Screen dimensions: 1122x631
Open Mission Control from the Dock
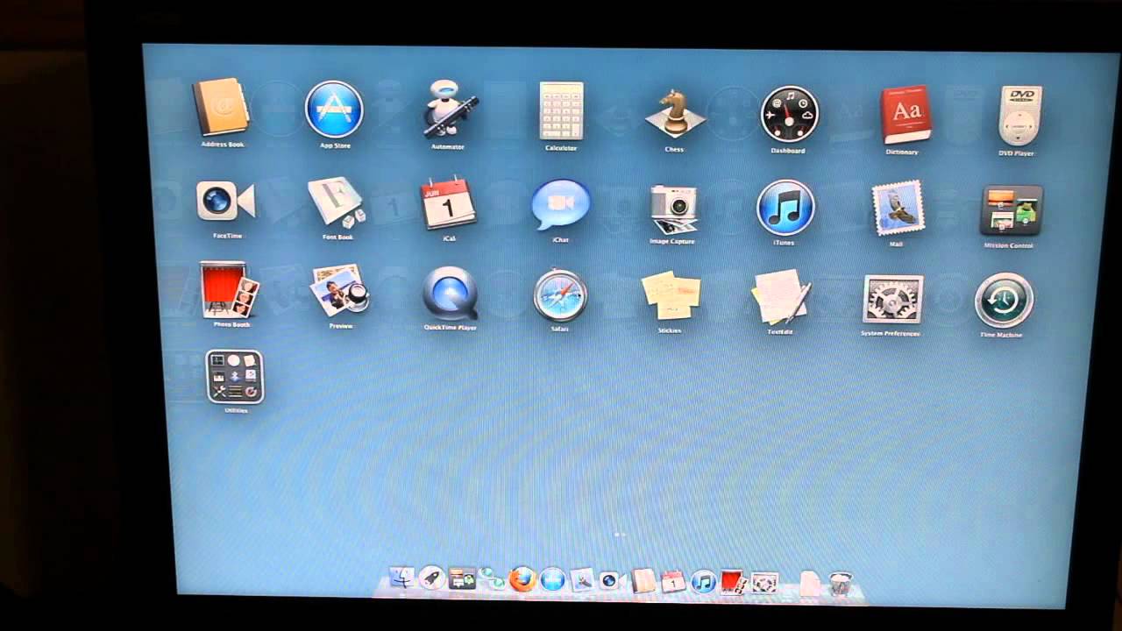click(461, 579)
